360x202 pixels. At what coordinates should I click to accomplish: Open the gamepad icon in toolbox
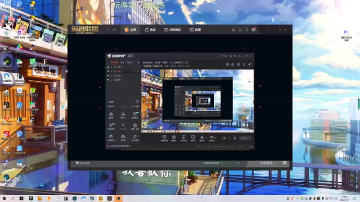pyautogui.click(x=123, y=137)
